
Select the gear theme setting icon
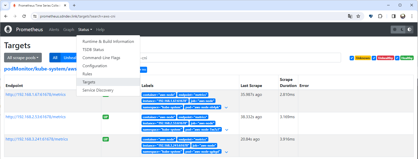coord(395,29)
